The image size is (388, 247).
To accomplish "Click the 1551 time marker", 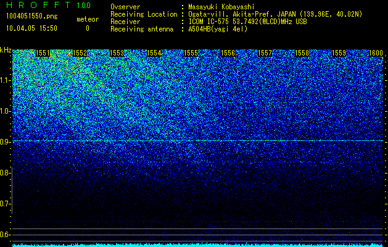I will pyautogui.click(x=43, y=53).
